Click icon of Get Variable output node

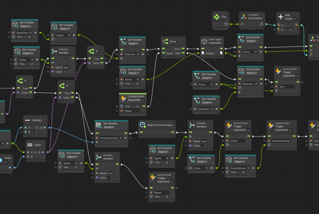[x=54, y=27]
